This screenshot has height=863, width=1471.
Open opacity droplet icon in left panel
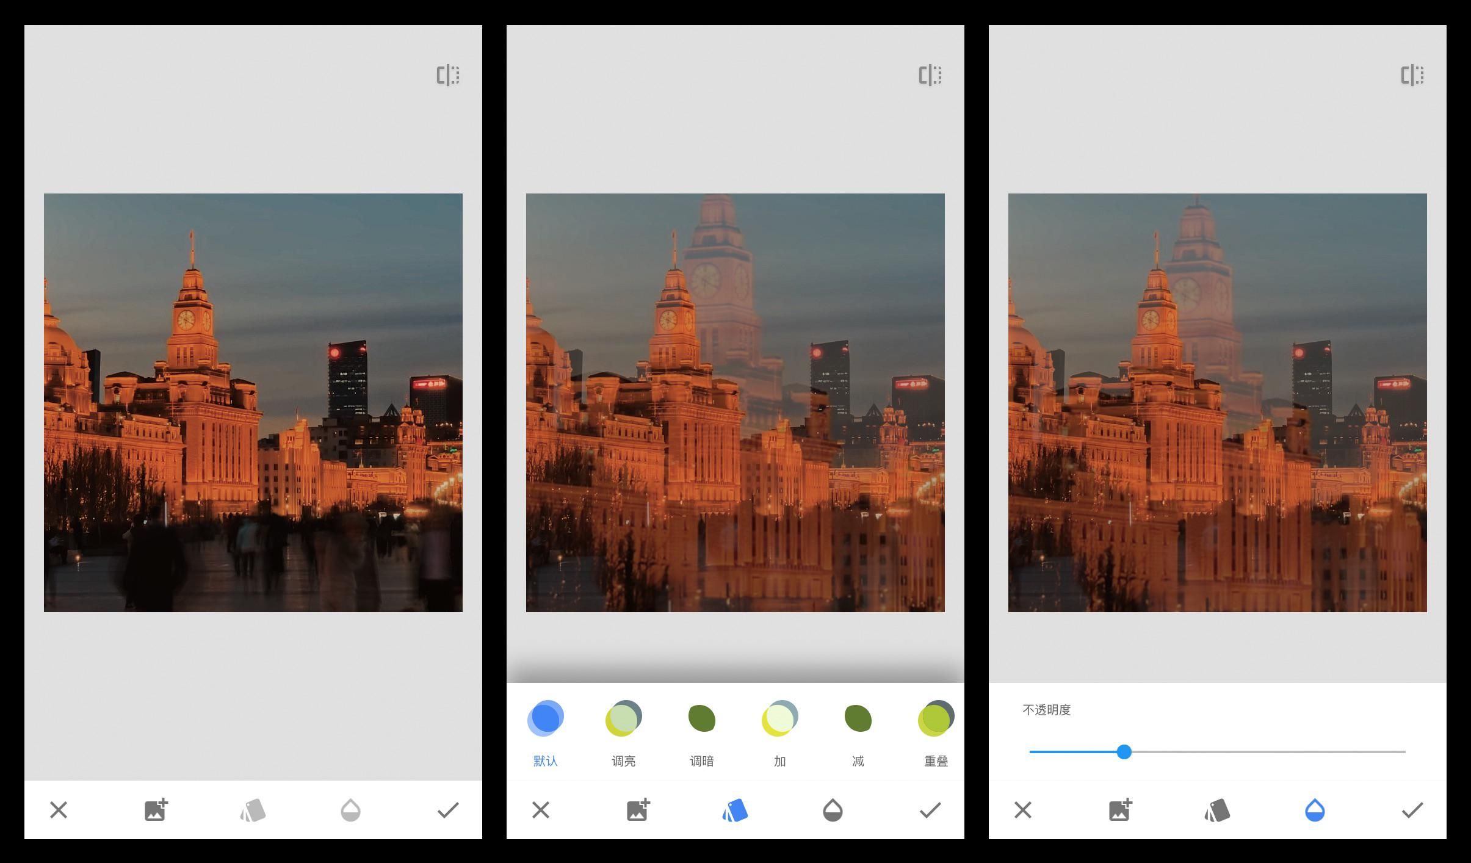click(350, 811)
